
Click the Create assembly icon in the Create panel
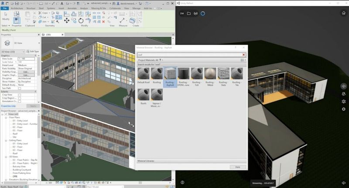click(x=133, y=20)
